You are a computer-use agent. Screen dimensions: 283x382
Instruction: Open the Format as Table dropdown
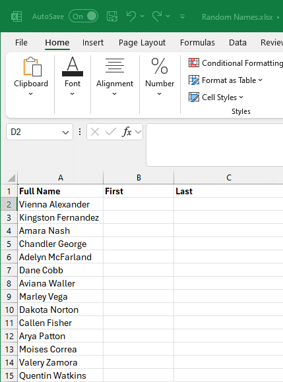[x=226, y=80]
